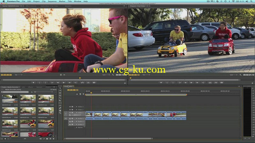Step back one frame in the Source monitor

tap(58, 83)
